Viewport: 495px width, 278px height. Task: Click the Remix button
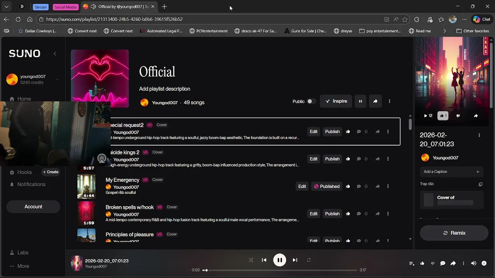click(x=454, y=233)
